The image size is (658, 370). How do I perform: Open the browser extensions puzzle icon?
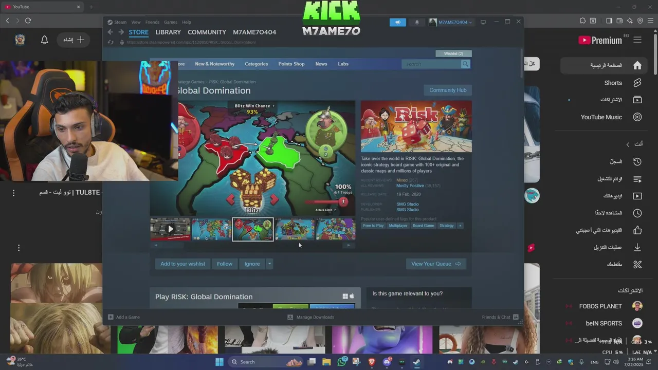tap(582, 21)
